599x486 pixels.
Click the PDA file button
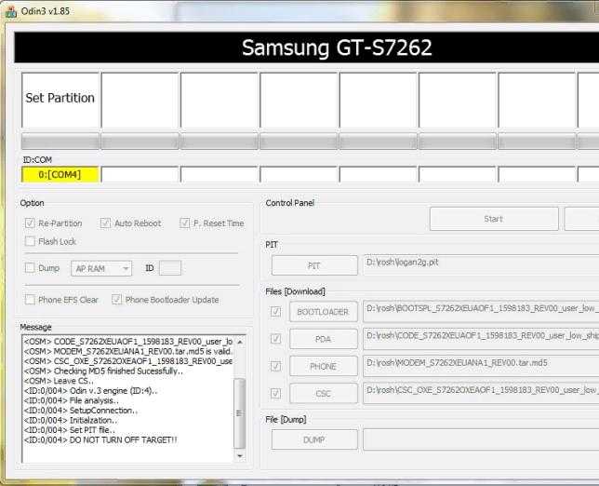pos(323,339)
